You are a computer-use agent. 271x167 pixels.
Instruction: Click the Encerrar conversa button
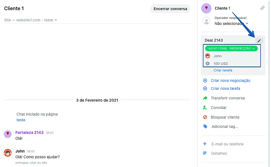(x=170, y=8)
